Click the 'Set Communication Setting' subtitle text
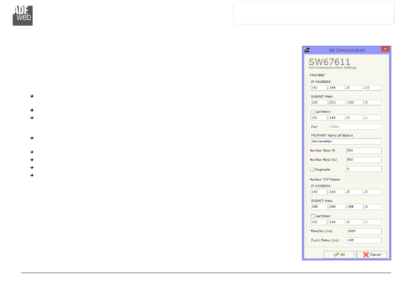Screen dimensions: 414x287 tap(332, 68)
